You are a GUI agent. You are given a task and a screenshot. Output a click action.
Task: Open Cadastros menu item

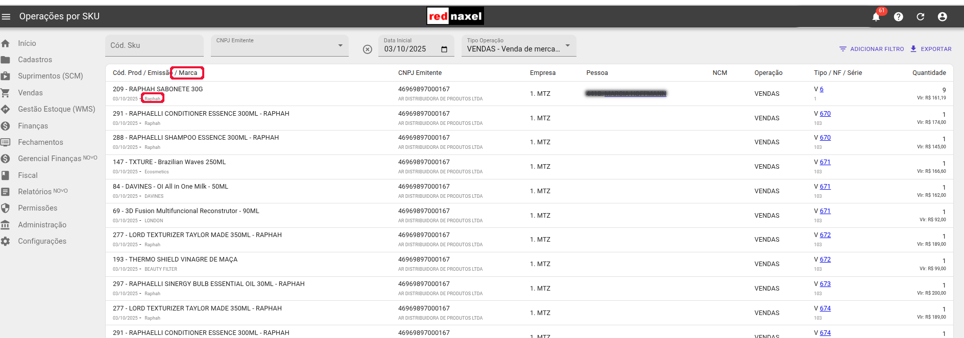(x=35, y=60)
